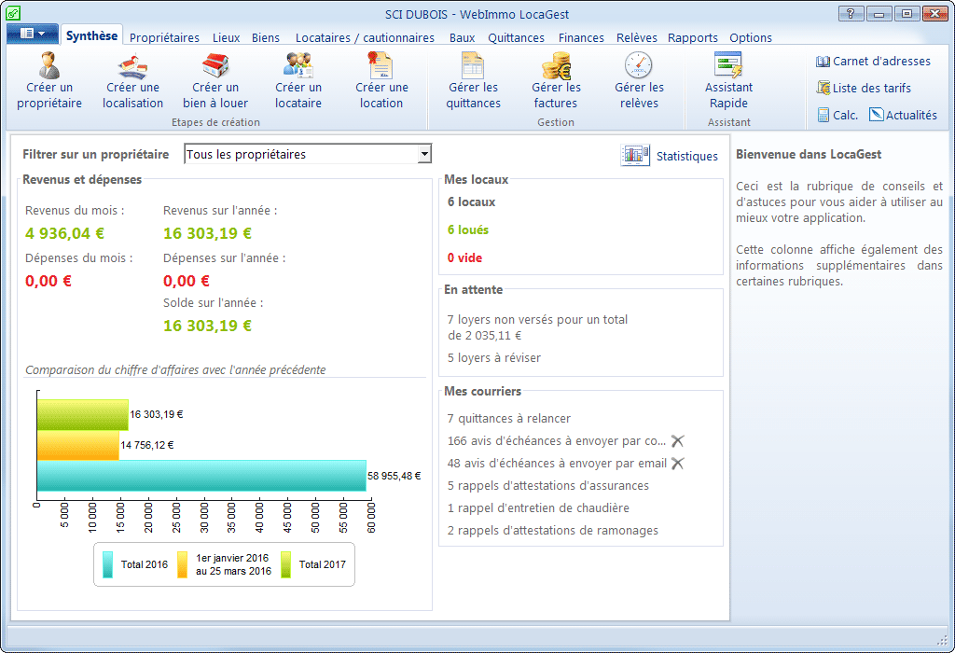
Task: Click the help question mark button
Action: pyautogui.click(x=851, y=13)
